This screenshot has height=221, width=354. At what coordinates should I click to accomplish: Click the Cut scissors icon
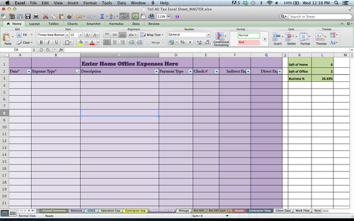tap(45, 17)
